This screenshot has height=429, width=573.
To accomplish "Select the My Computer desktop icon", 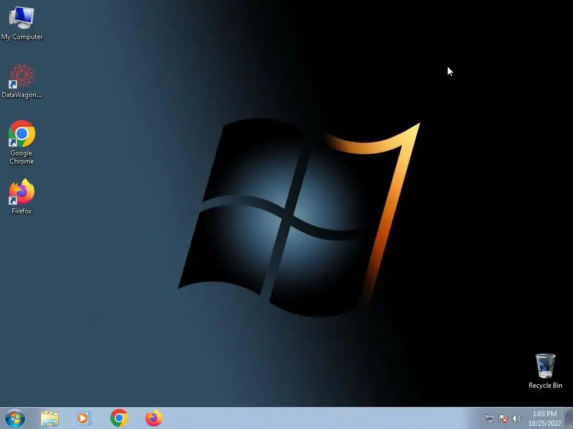I will (22, 23).
